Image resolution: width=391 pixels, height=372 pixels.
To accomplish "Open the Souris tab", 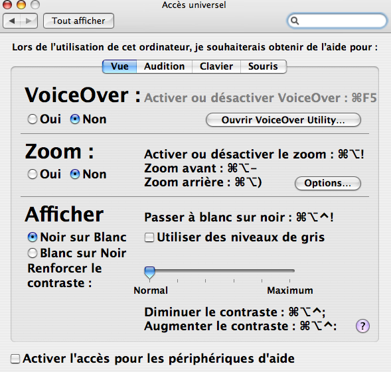I will pyautogui.click(x=264, y=66).
